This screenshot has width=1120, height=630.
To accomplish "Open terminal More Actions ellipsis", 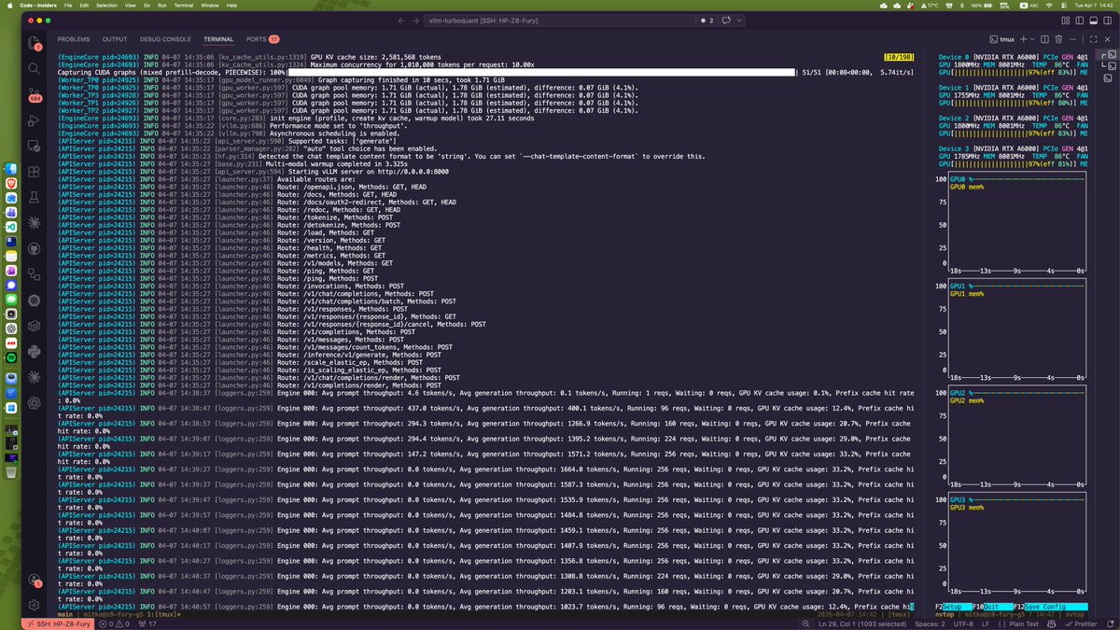I will pos(1071,39).
